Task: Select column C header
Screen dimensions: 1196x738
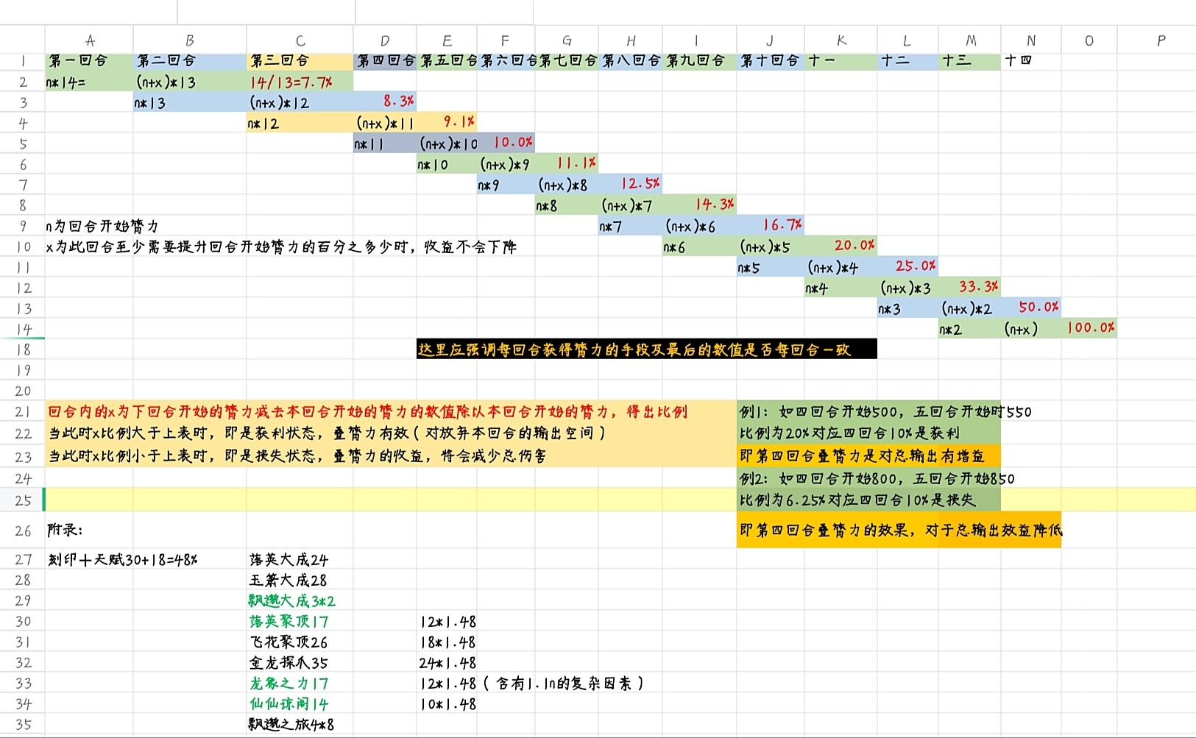Action: [300, 40]
